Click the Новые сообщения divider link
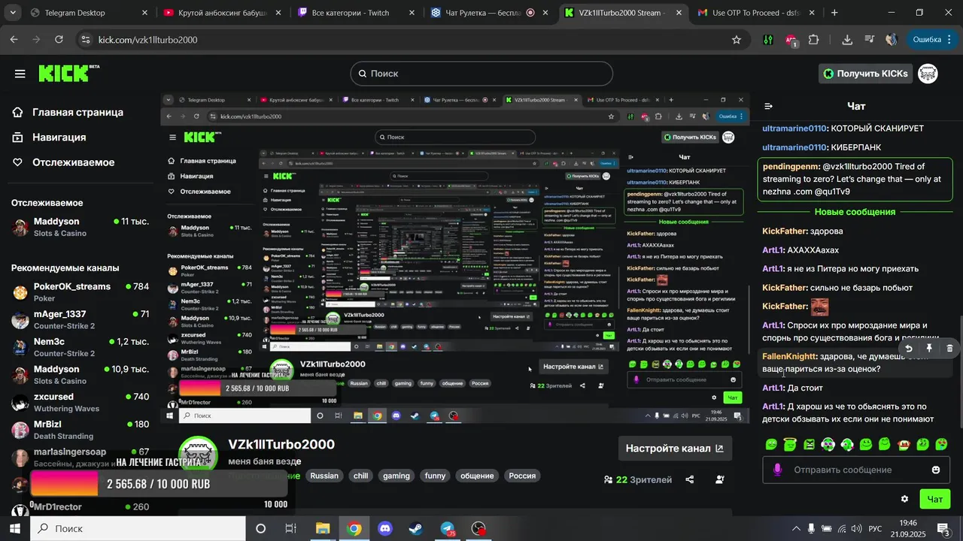The width and height of the screenshot is (963, 541). pyautogui.click(x=855, y=212)
